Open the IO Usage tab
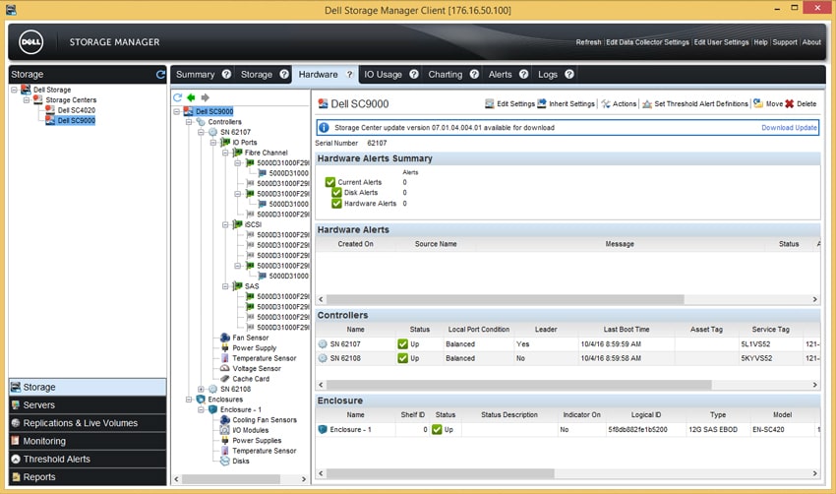 click(383, 75)
